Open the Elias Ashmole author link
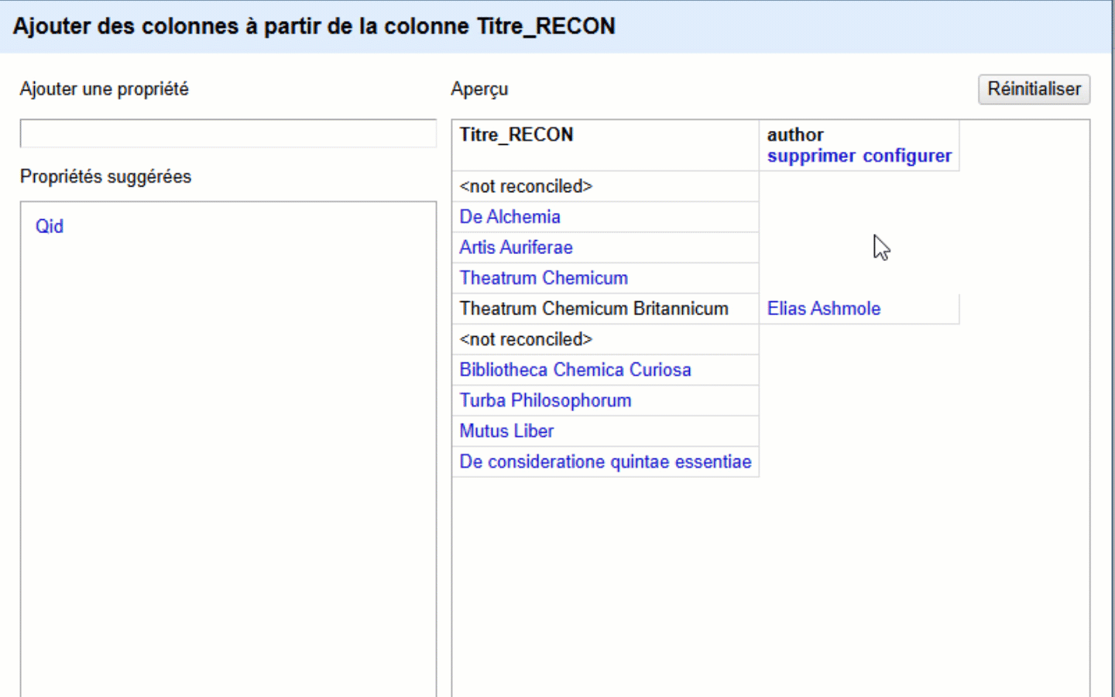 [x=823, y=308]
